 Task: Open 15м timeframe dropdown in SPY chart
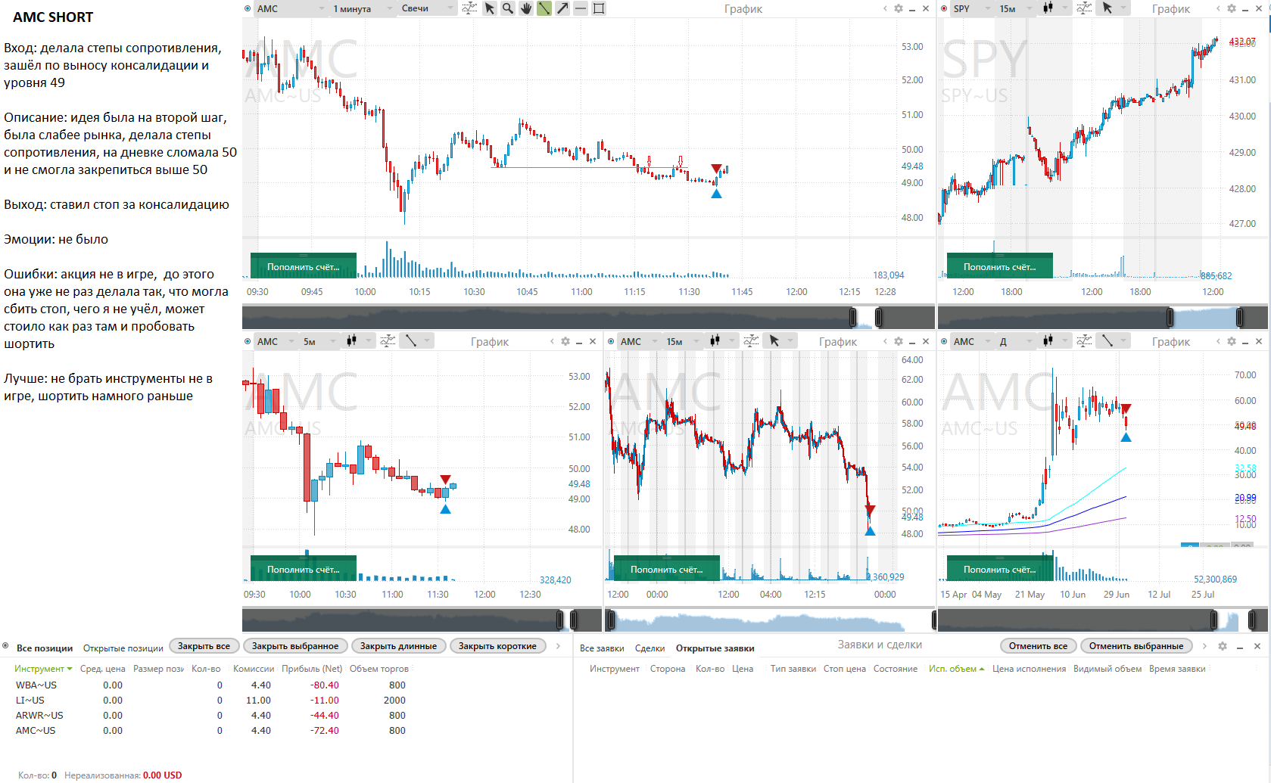[x=1017, y=8]
